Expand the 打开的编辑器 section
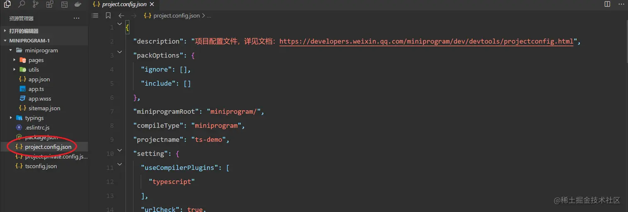 (44, 31)
